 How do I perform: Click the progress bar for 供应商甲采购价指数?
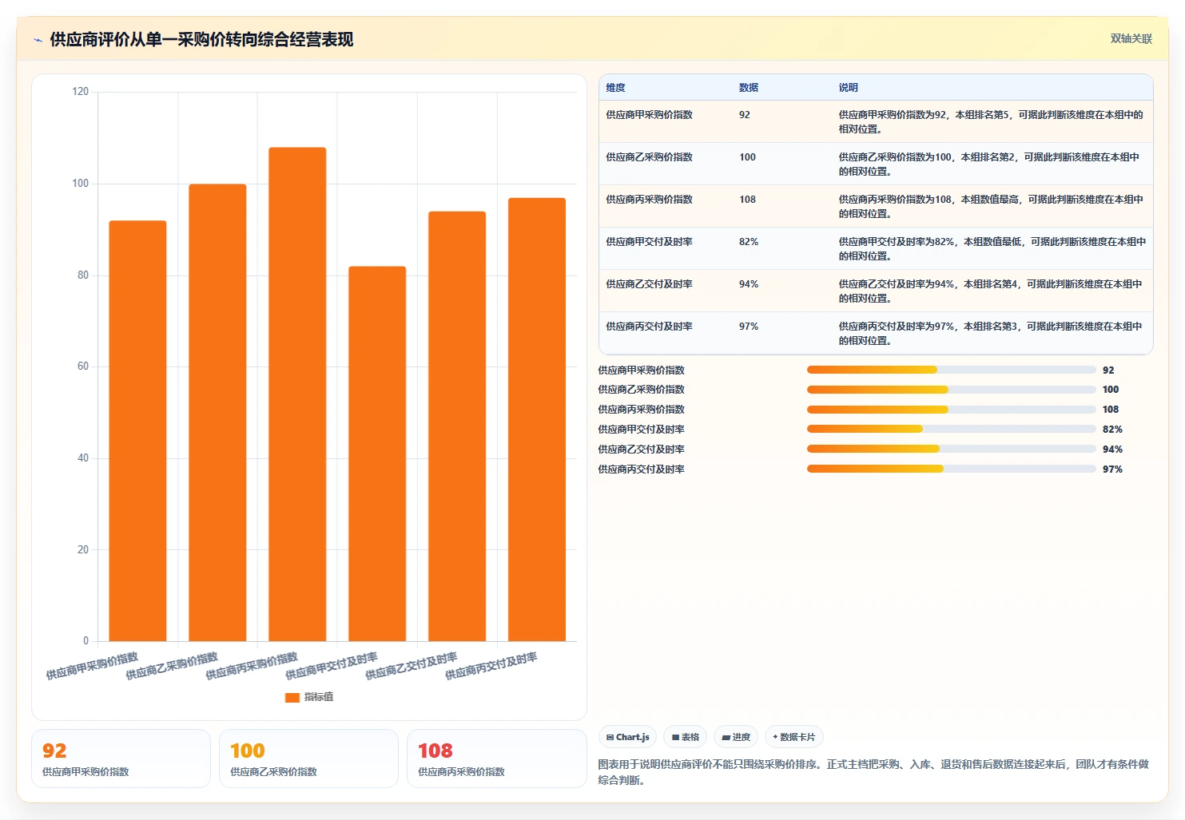tap(951, 370)
